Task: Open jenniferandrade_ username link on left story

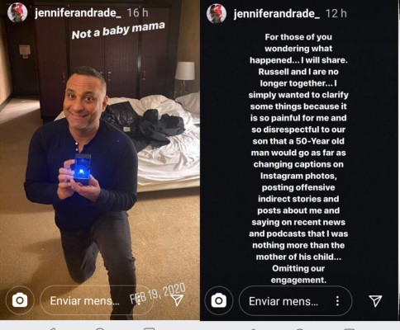Action: [x=78, y=13]
